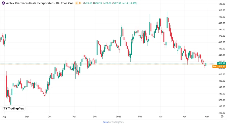
Task: Click the L423.66 low value
Action: (x=107, y=3)
